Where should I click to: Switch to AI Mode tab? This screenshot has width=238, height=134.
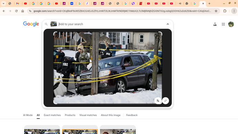pyautogui.click(x=28, y=115)
